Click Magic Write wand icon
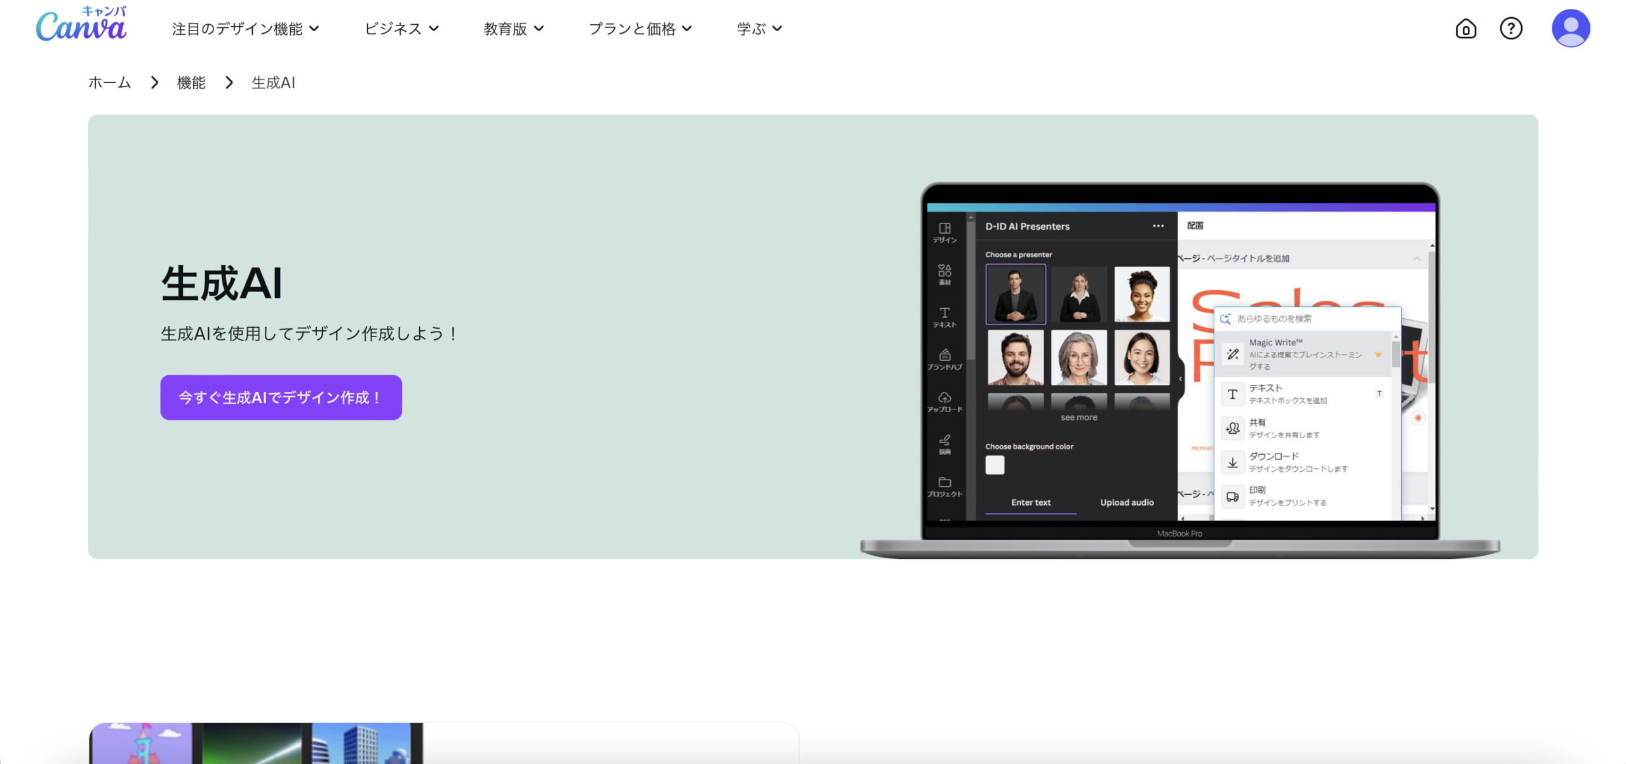1626x764 pixels. (x=1232, y=354)
